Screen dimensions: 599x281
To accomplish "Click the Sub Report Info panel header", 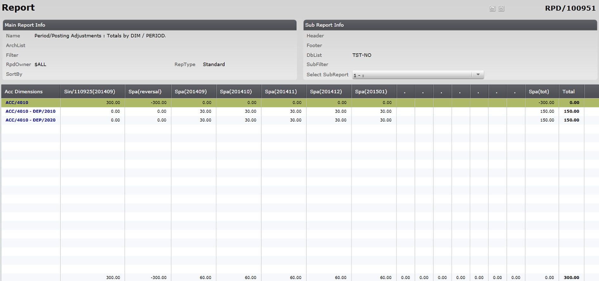I will coord(450,25).
